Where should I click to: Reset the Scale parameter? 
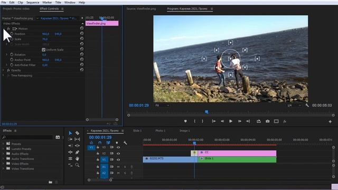click(82, 39)
